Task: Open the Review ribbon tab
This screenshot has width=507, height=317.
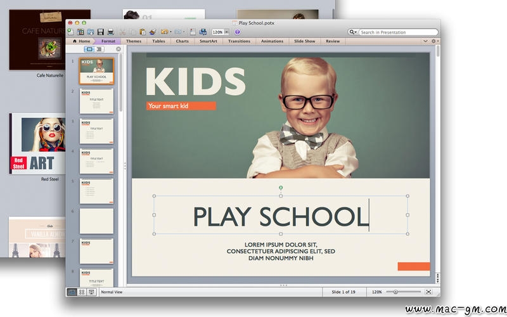Action: coord(333,41)
